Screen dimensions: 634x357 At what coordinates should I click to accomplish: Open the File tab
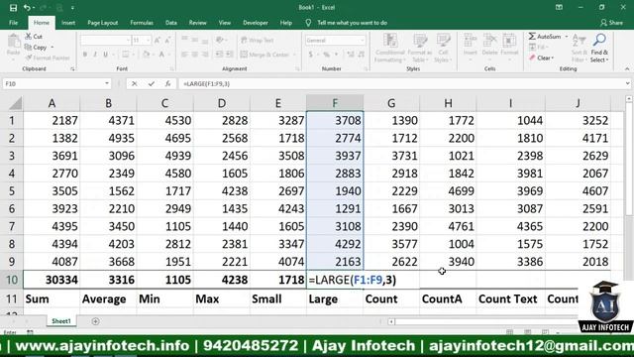pos(13,23)
